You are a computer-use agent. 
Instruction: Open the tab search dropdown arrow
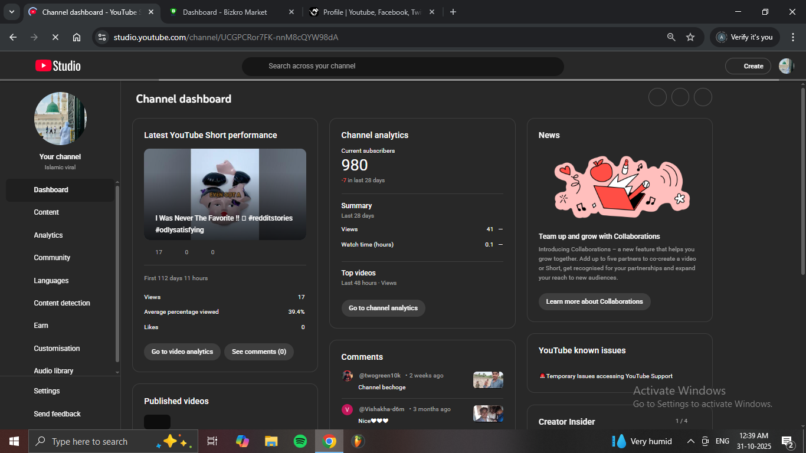[12, 12]
